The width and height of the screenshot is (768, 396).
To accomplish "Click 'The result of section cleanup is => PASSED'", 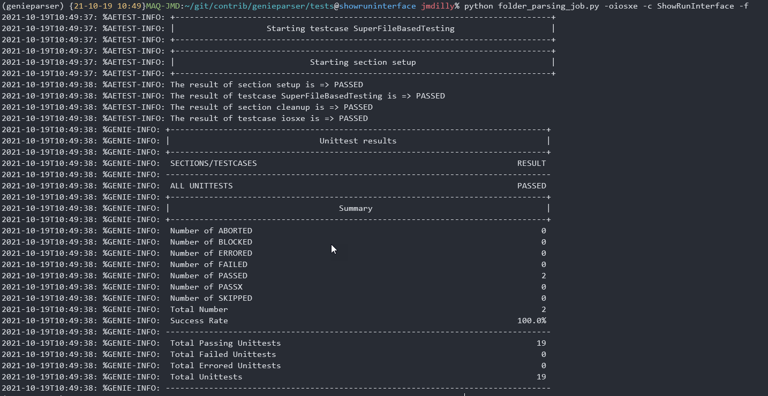I will click(x=271, y=107).
